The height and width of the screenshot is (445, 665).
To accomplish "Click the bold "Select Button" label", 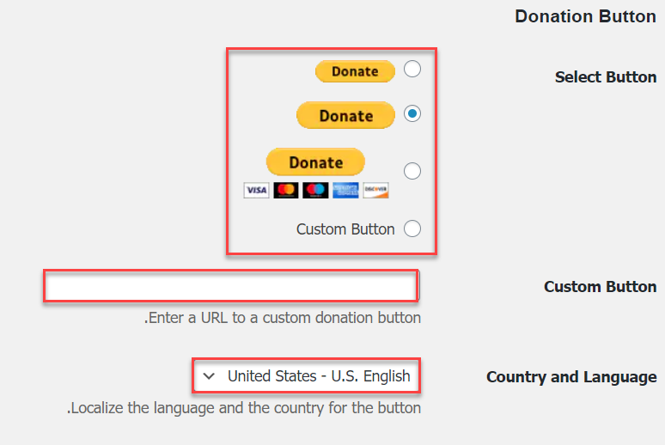I will pos(605,77).
